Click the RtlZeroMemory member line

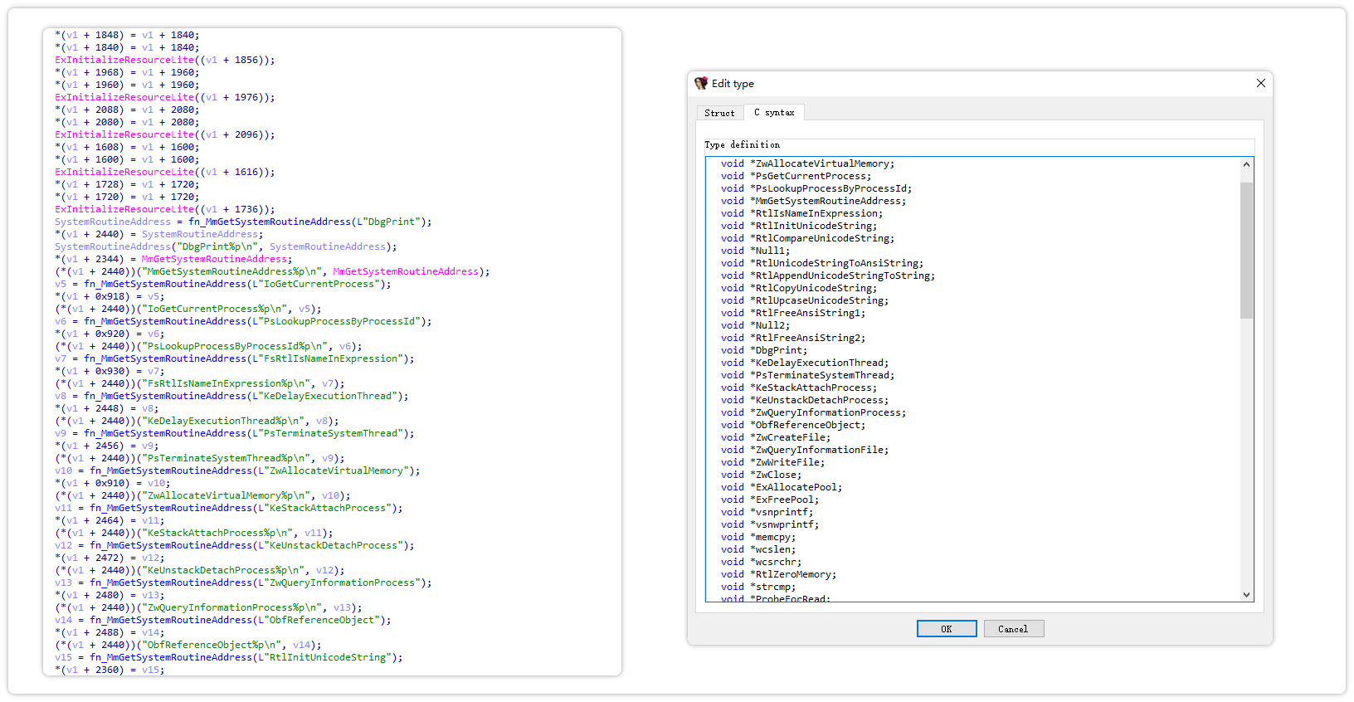(x=795, y=574)
